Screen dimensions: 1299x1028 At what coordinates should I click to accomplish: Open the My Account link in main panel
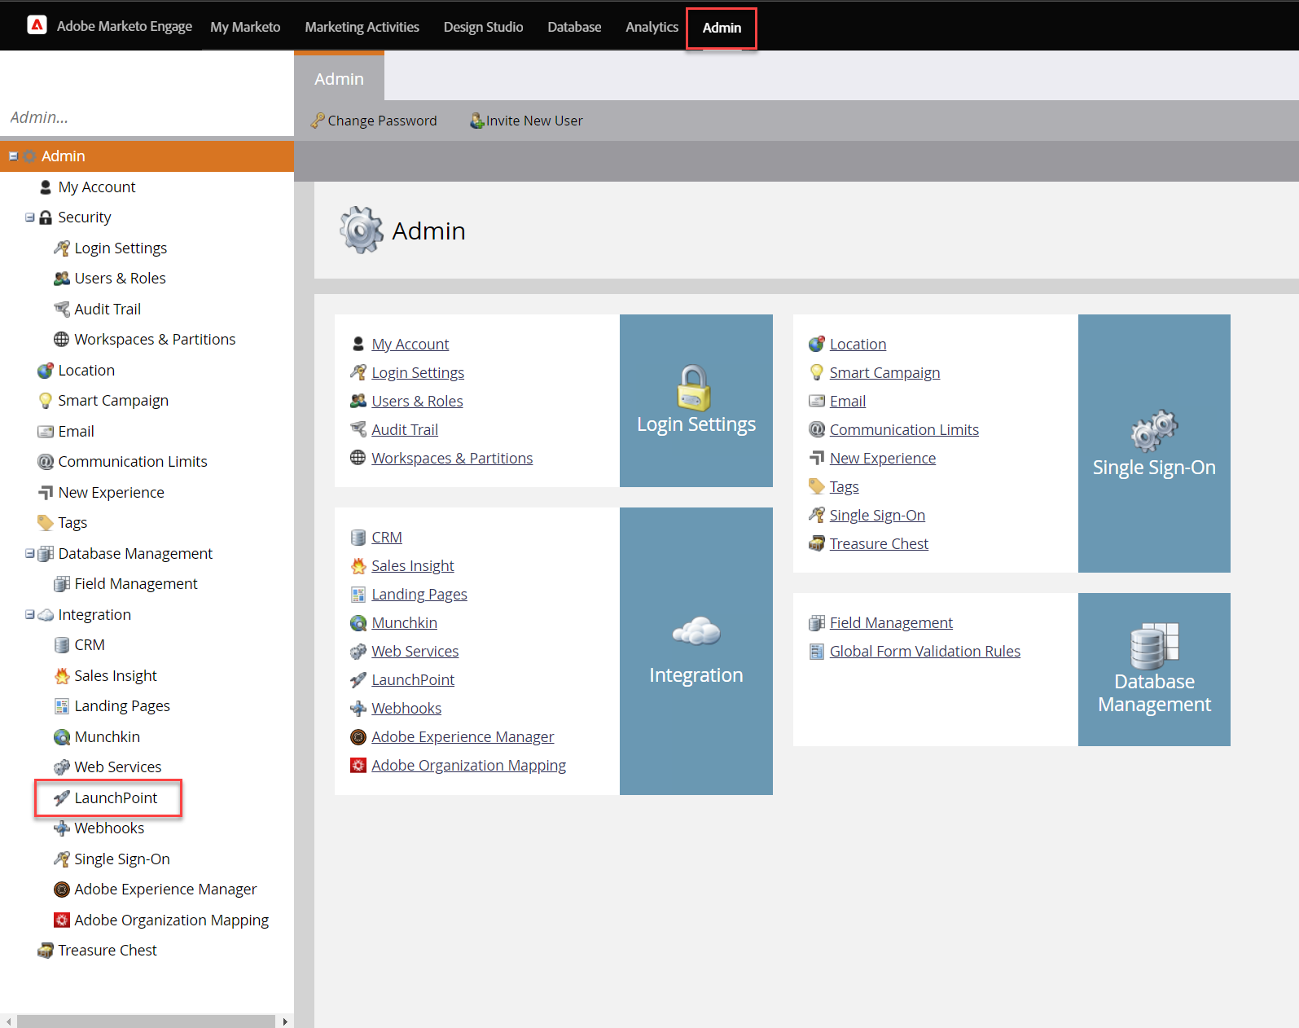[x=410, y=345]
